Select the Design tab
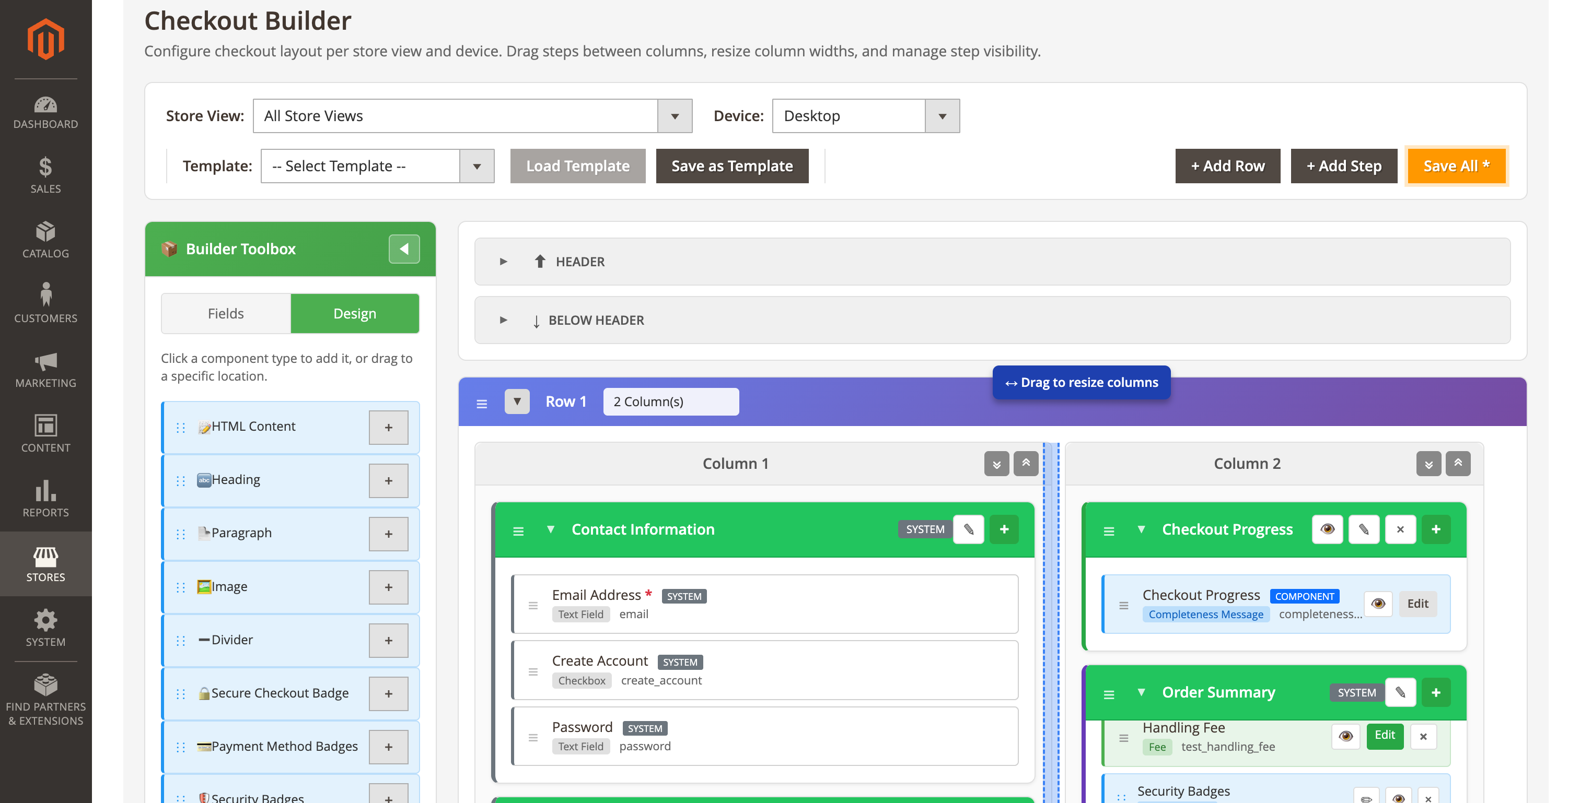The image size is (1580, 803). tap(355, 313)
